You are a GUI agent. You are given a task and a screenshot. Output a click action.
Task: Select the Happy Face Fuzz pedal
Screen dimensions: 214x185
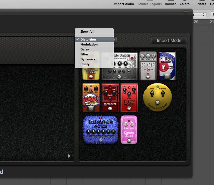158,97
